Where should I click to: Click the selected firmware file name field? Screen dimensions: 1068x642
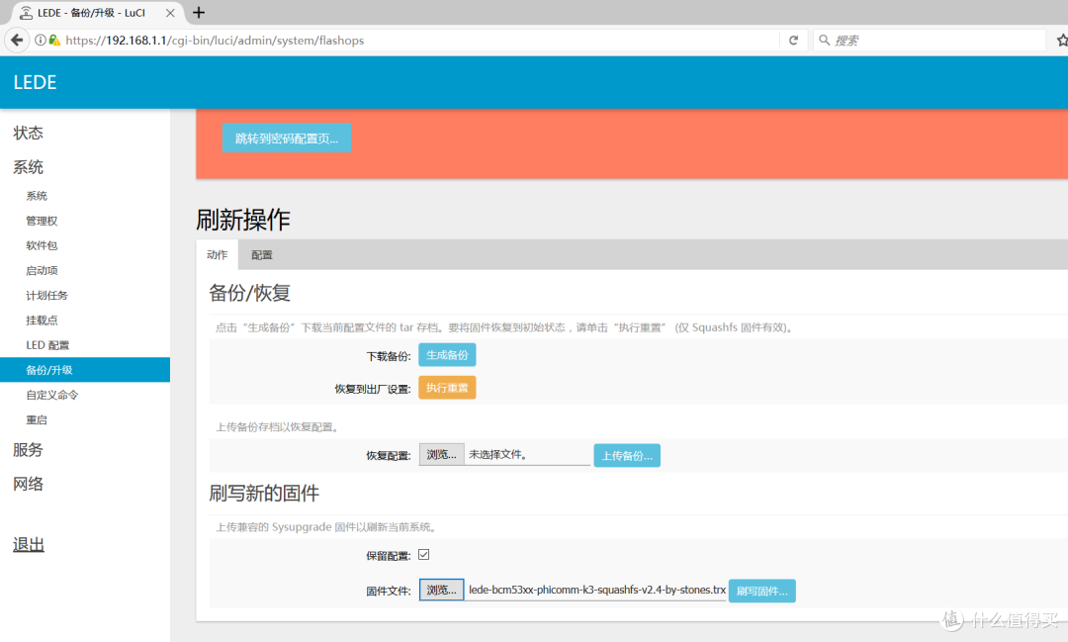tap(596, 590)
